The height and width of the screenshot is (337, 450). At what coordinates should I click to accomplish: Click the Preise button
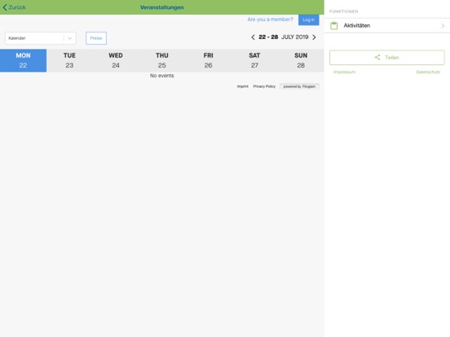[x=96, y=38]
